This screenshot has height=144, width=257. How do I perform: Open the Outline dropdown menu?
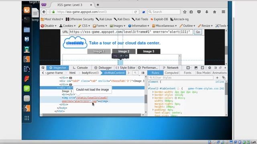point(188,26)
